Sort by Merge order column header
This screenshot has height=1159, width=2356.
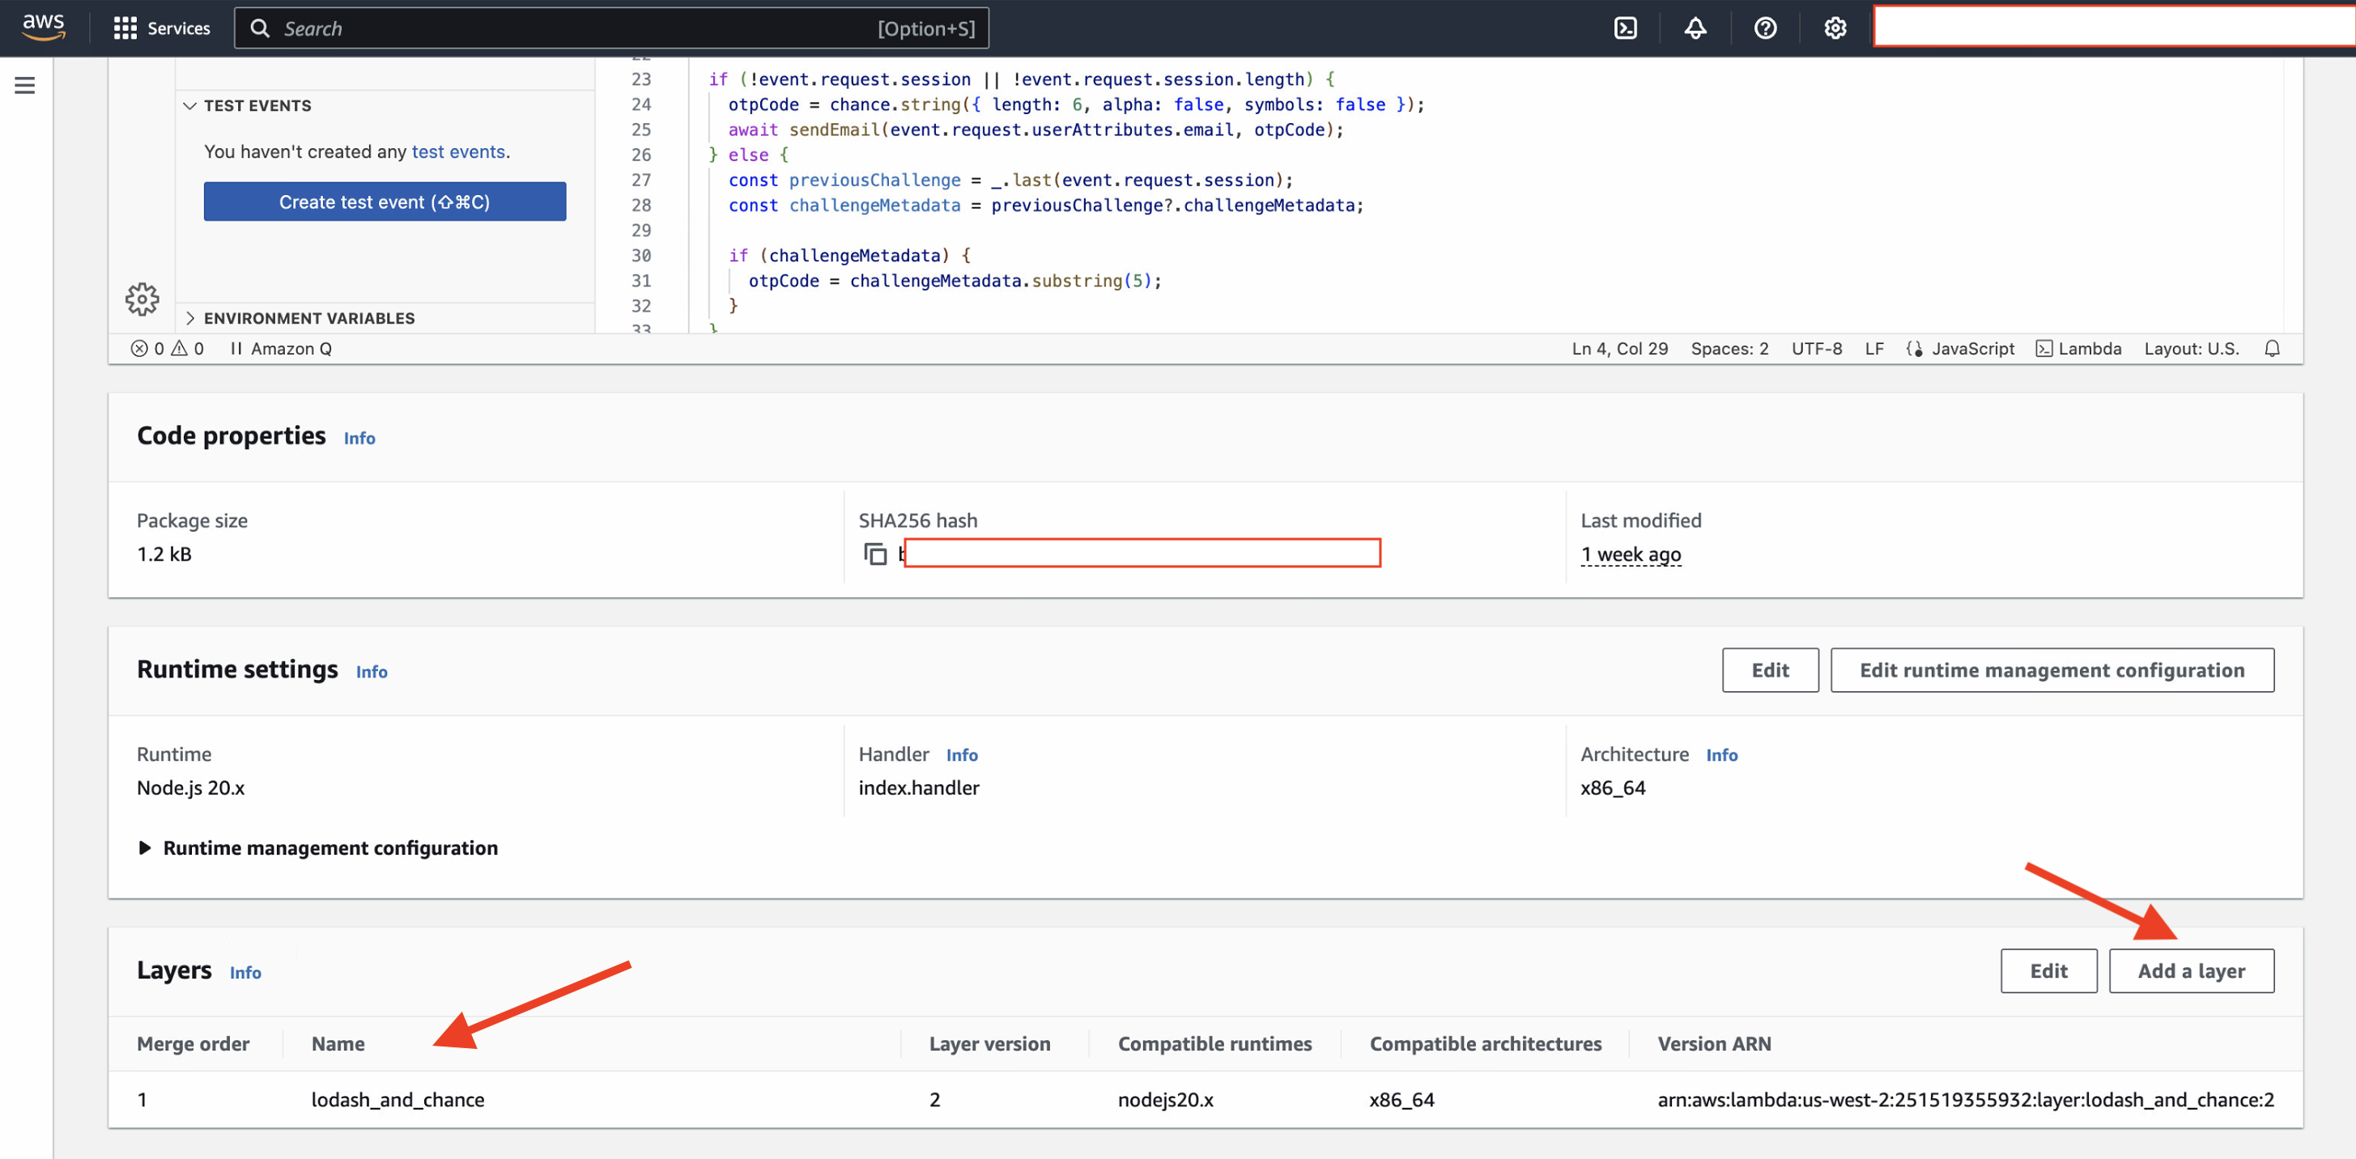coord(193,1043)
